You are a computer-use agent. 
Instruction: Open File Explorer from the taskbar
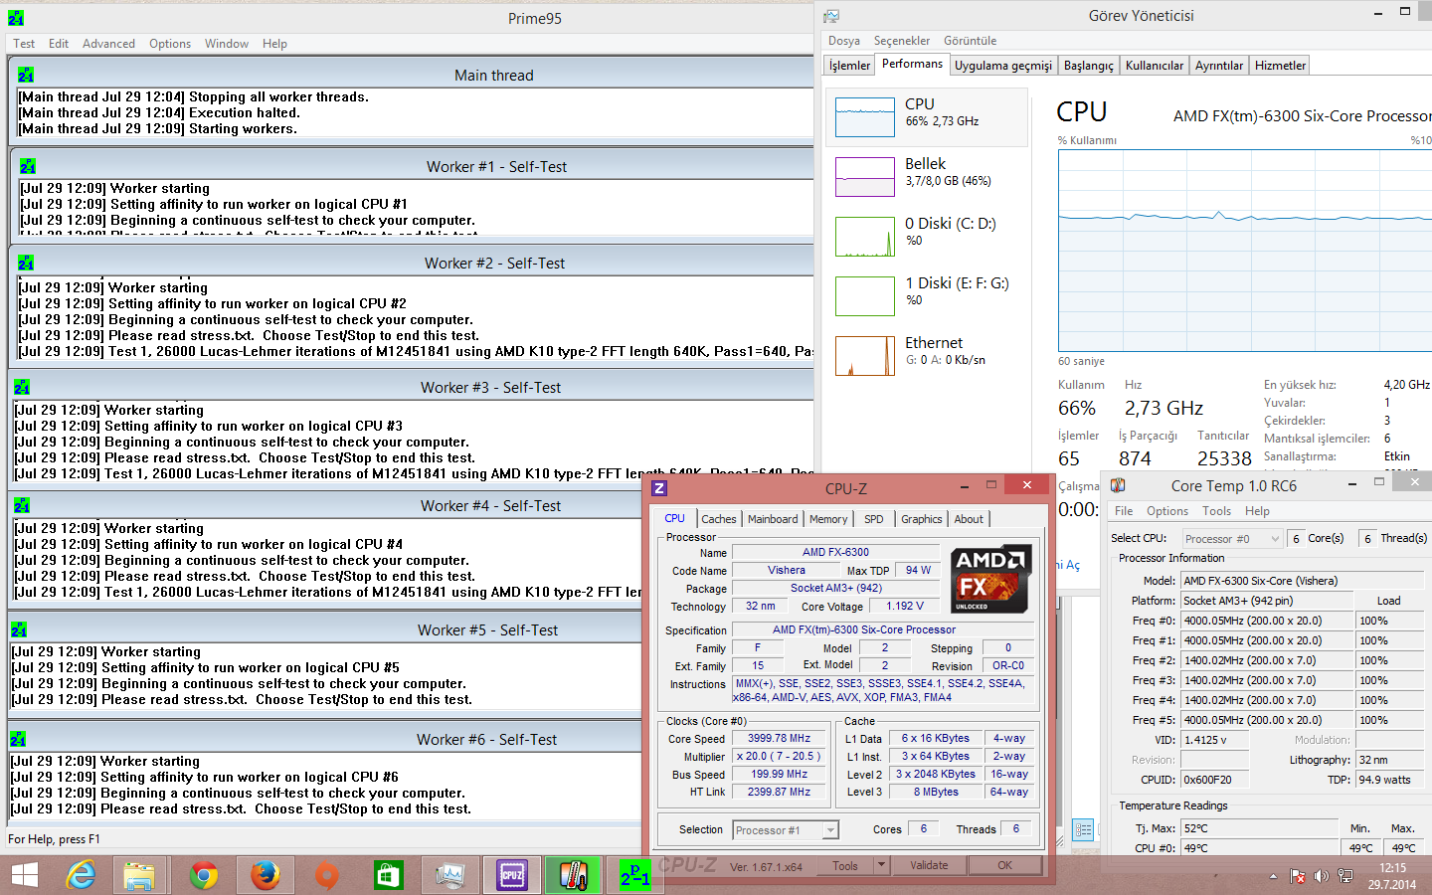140,875
